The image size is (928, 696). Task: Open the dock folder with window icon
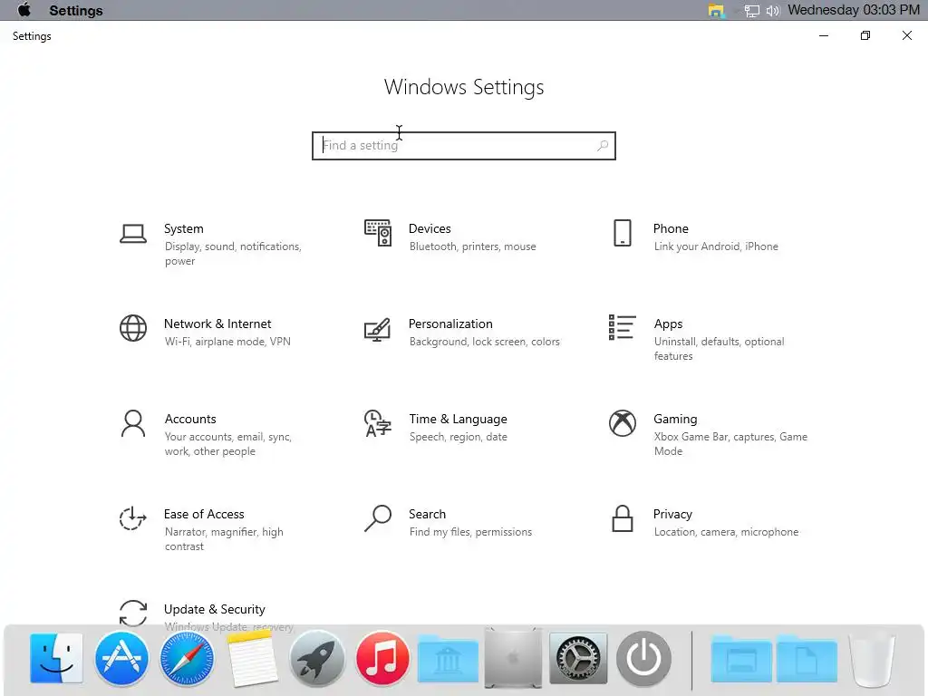point(741,659)
